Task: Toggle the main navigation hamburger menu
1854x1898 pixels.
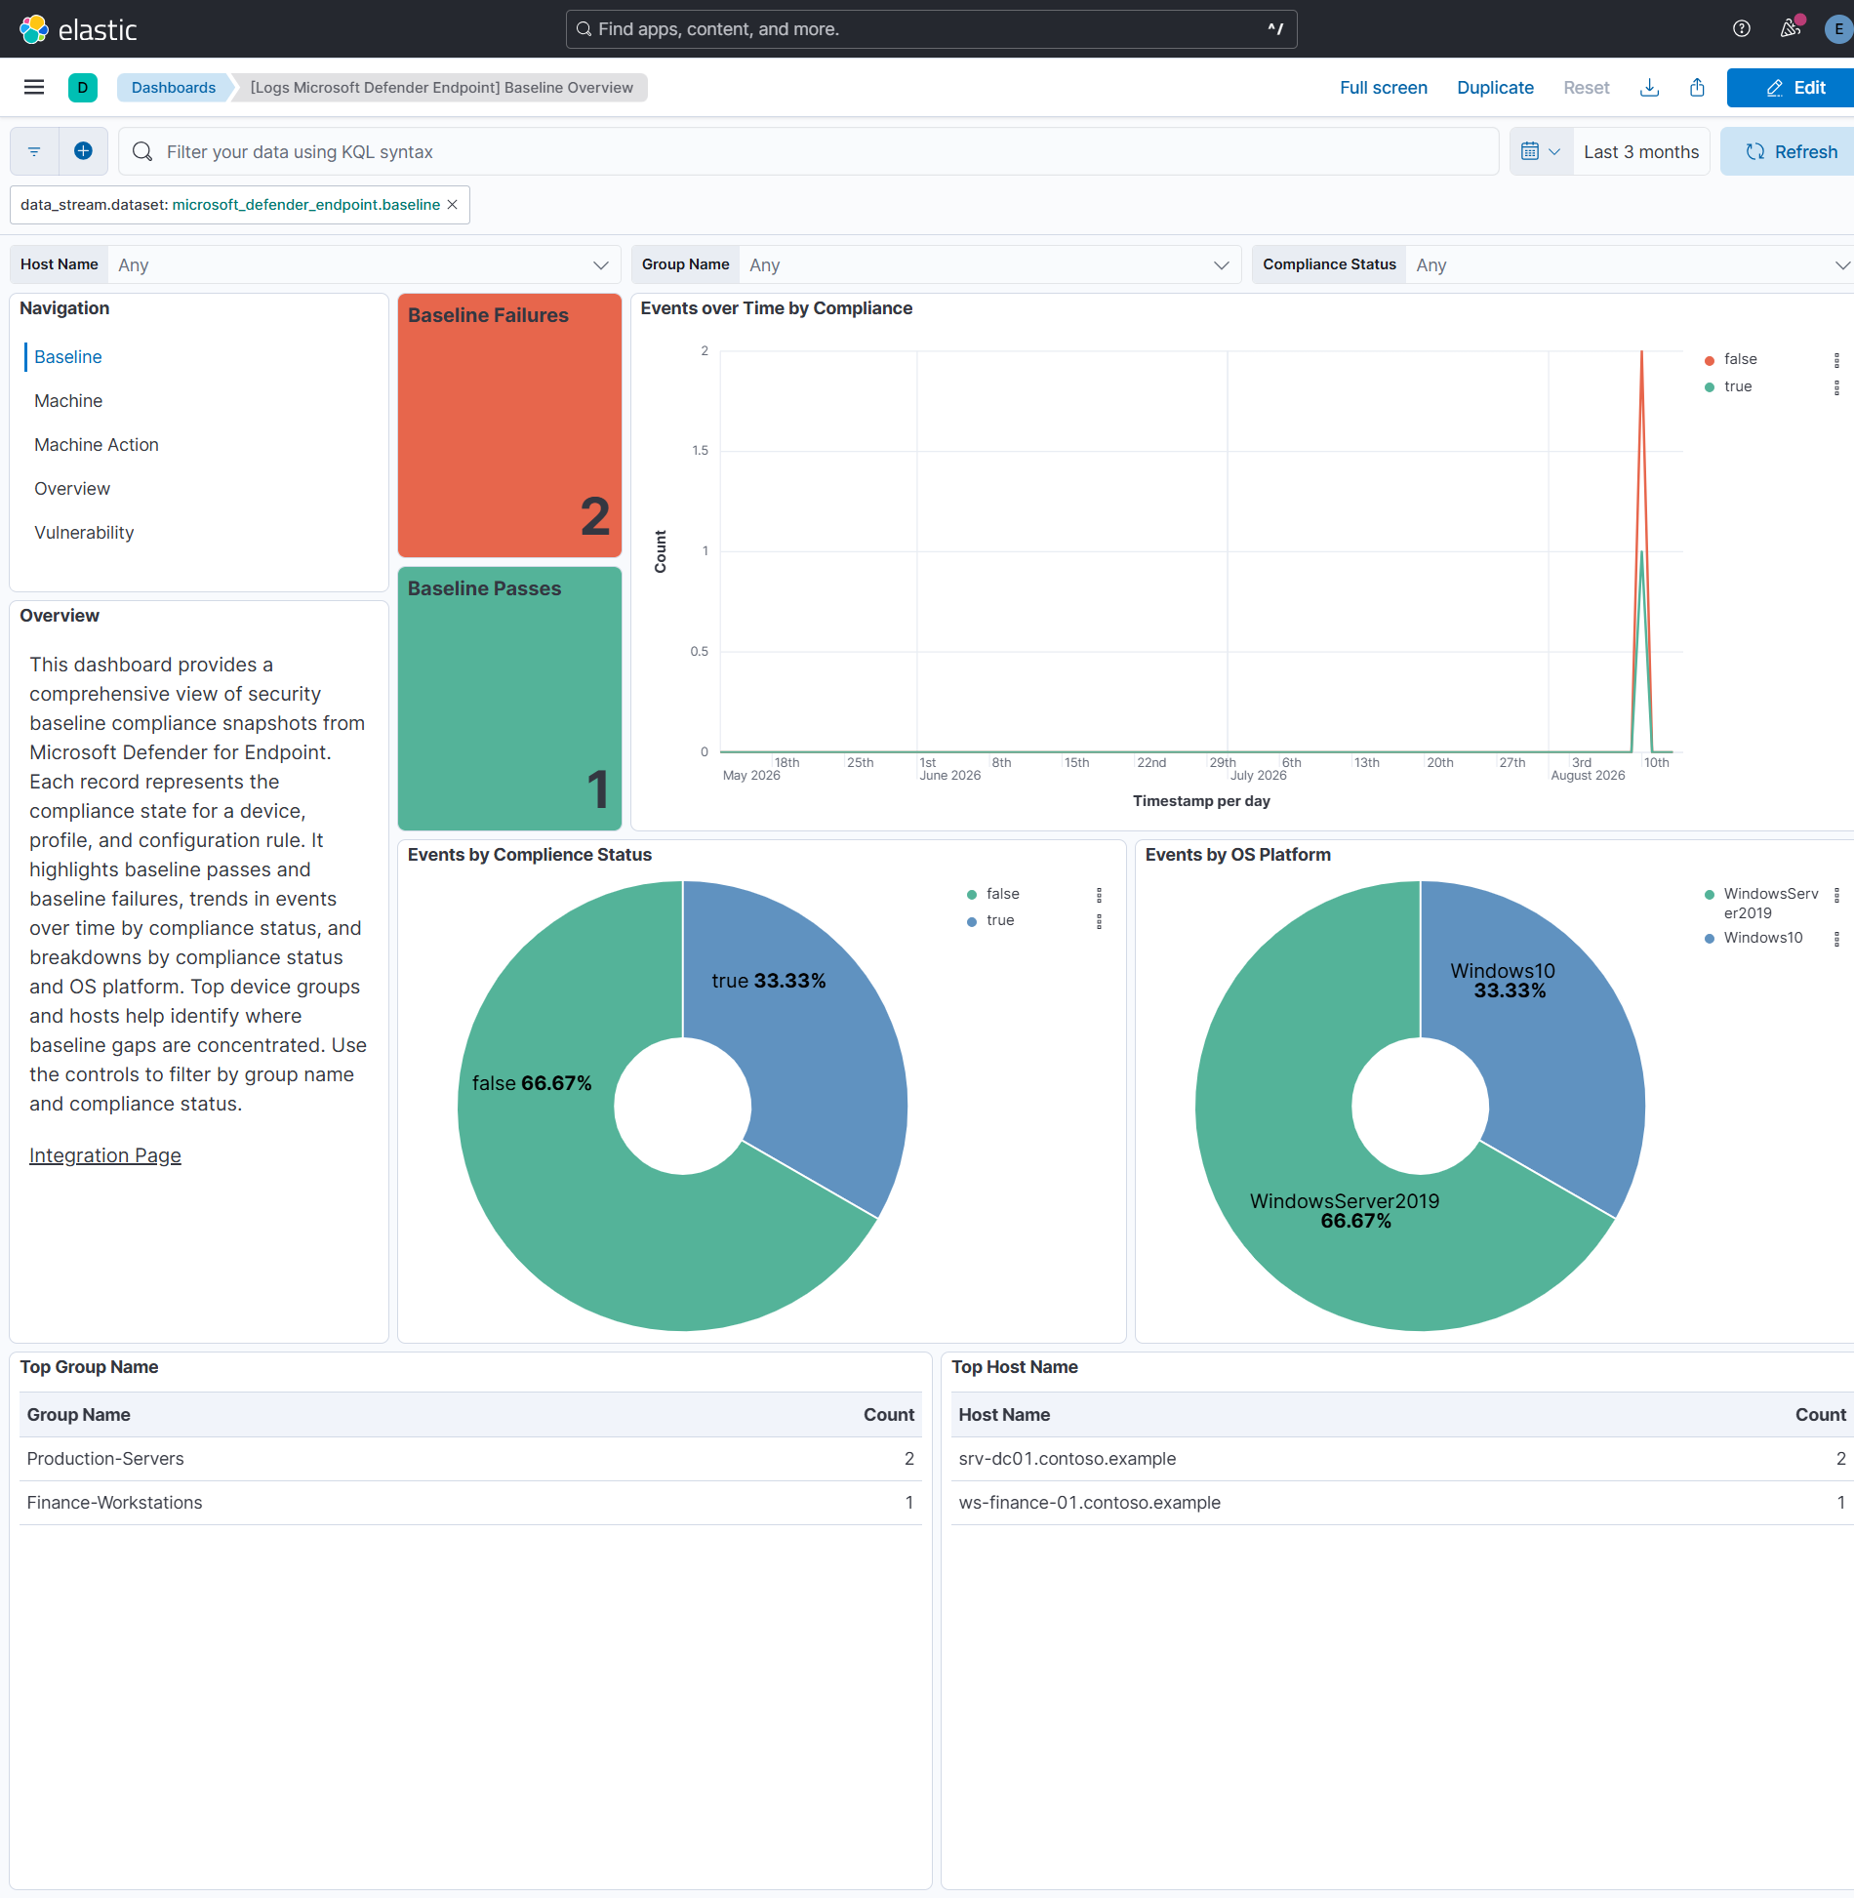Action: click(x=34, y=88)
